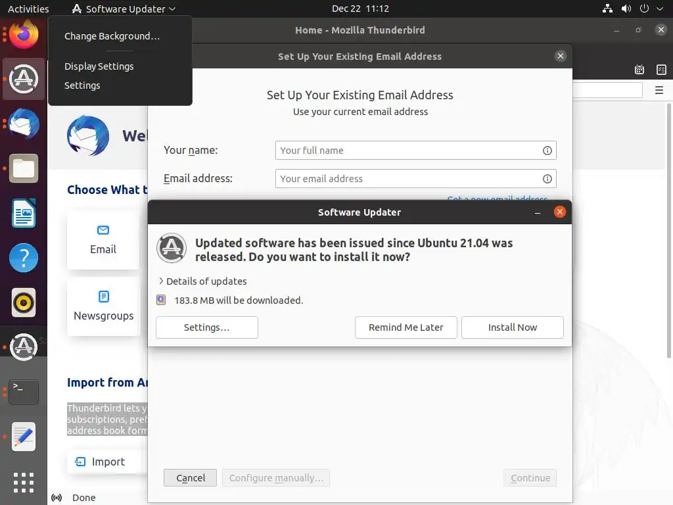Click the lower Software Updater dock icon
The height and width of the screenshot is (505, 673).
[24, 347]
